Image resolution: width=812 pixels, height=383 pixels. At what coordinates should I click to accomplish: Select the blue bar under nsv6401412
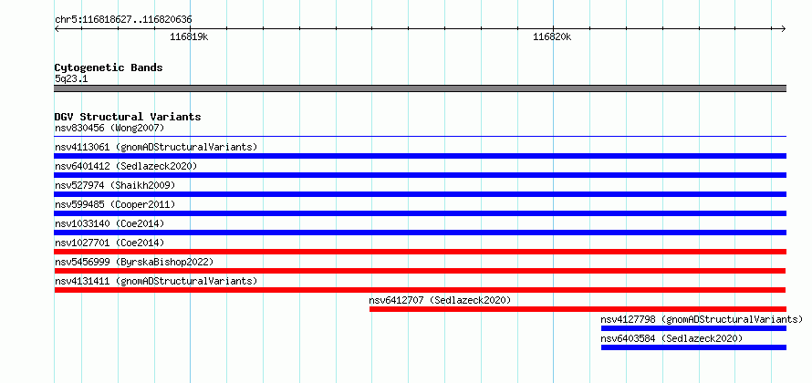tap(420, 175)
